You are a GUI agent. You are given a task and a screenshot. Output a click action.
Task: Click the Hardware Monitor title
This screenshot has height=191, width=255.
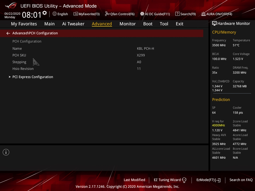coord(234,23)
